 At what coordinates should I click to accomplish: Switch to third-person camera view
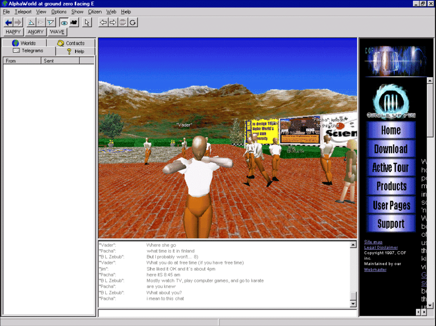pyautogui.click(x=74, y=23)
